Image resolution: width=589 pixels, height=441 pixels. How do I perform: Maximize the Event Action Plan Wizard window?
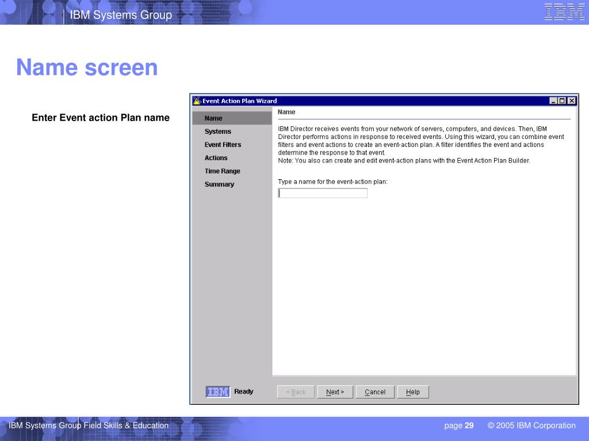[562, 100]
